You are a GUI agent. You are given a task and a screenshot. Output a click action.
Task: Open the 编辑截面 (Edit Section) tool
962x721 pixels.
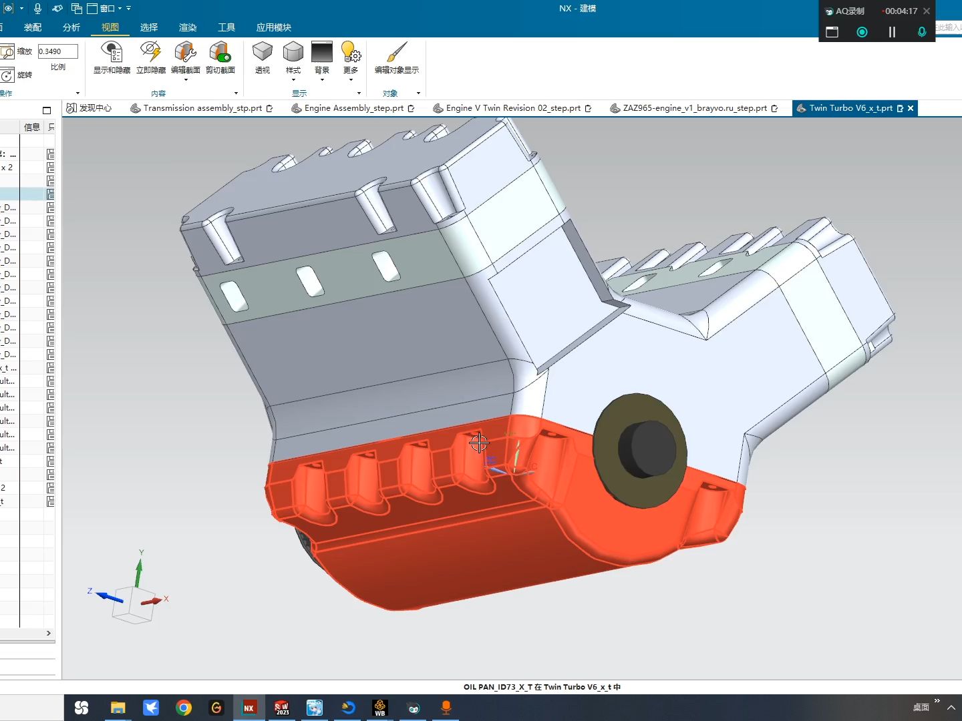[x=185, y=59]
